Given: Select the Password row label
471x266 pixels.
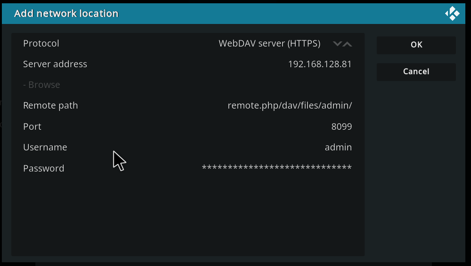Looking at the screenshot, I should [43, 168].
